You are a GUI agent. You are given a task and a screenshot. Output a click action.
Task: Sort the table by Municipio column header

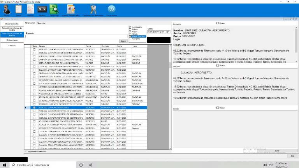click(107, 46)
